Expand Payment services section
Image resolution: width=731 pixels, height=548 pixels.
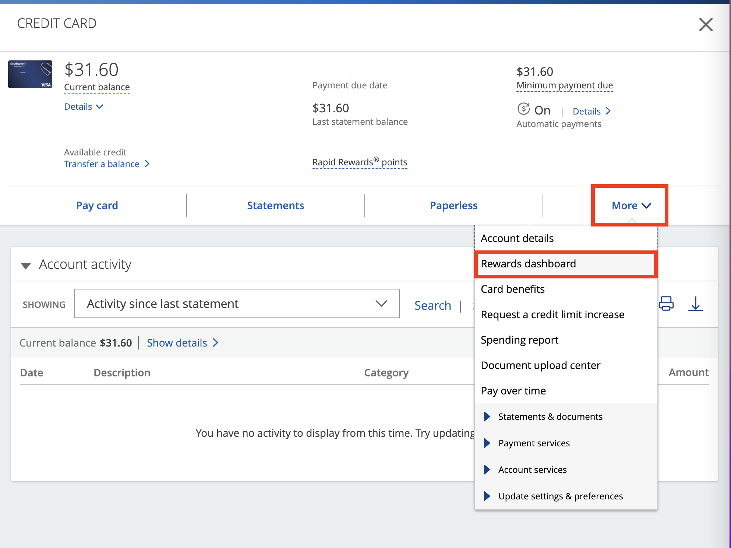(x=566, y=443)
